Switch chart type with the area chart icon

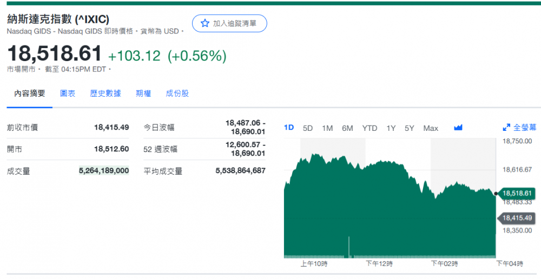458,128
